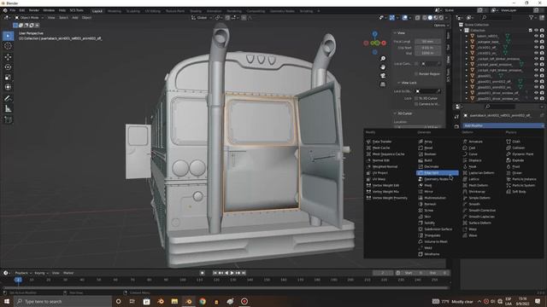Open the viewport Add menu
This screenshot has height=307, width=547.
click(75, 17)
